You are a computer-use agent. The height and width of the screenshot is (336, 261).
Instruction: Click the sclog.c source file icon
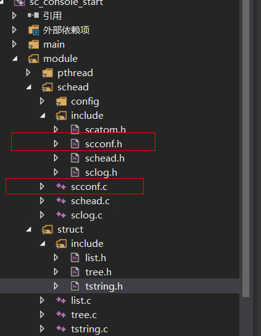(x=61, y=215)
